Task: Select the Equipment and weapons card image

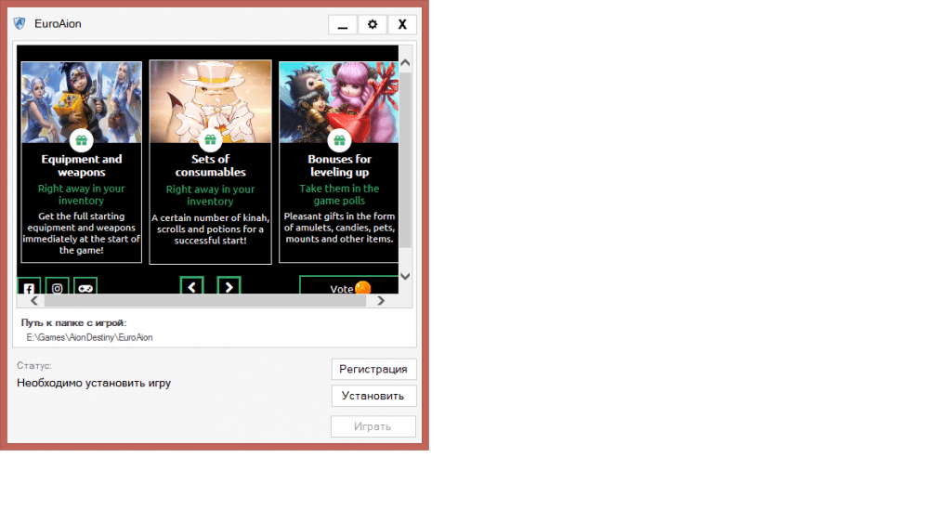Action: point(82,100)
